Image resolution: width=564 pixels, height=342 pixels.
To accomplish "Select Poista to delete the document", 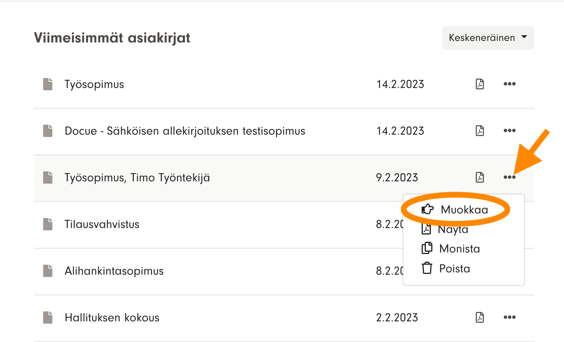I will point(454,269).
